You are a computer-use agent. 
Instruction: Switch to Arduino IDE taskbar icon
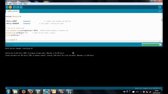46,92
